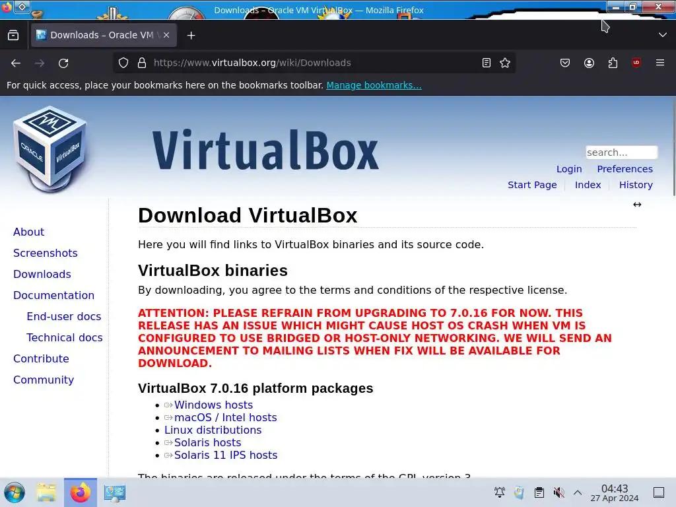676x507 pixels.
Task: Open the Firefox account icon
Action: [589, 63]
